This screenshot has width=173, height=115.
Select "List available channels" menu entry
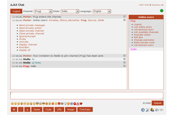146,32
